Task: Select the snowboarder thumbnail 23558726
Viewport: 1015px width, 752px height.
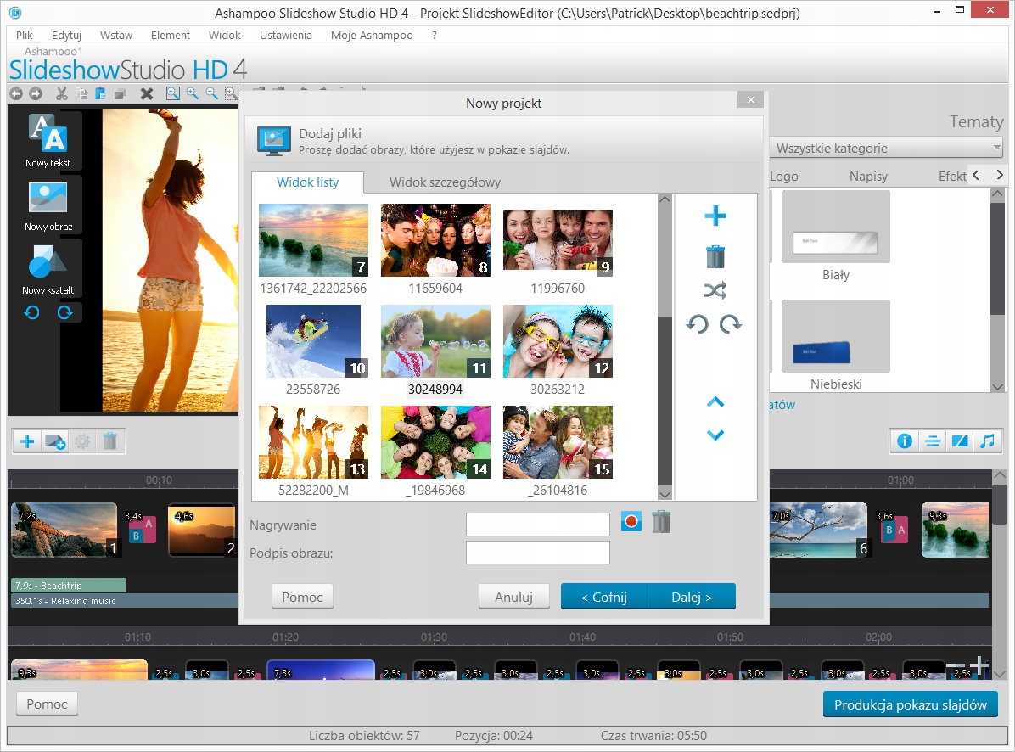Action: (x=313, y=342)
